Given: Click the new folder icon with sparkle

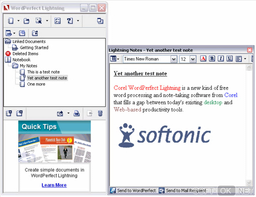Looking at the screenshot, I should 22,33.
